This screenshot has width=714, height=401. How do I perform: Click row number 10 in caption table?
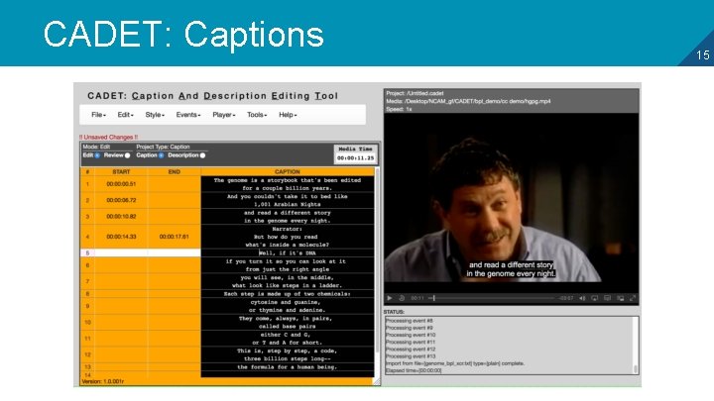87,323
